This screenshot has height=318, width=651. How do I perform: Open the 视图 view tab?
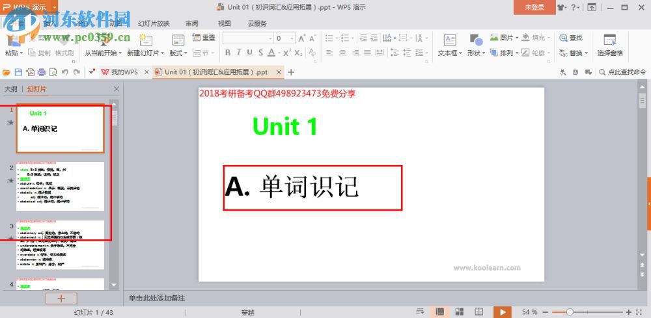pyautogui.click(x=224, y=23)
